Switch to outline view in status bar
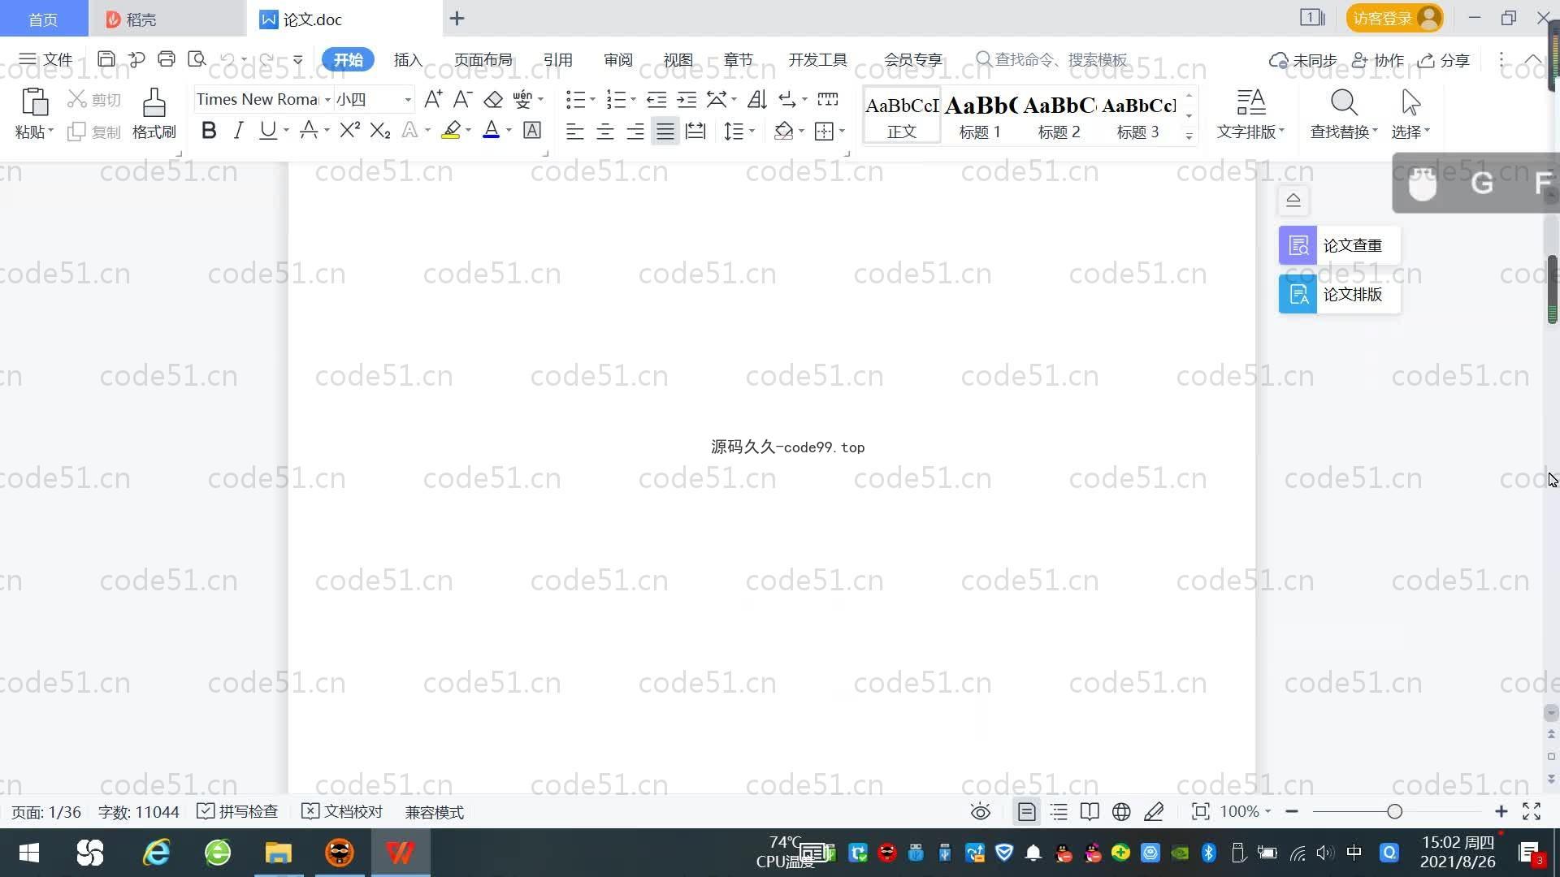The image size is (1560, 877). tap(1059, 811)
